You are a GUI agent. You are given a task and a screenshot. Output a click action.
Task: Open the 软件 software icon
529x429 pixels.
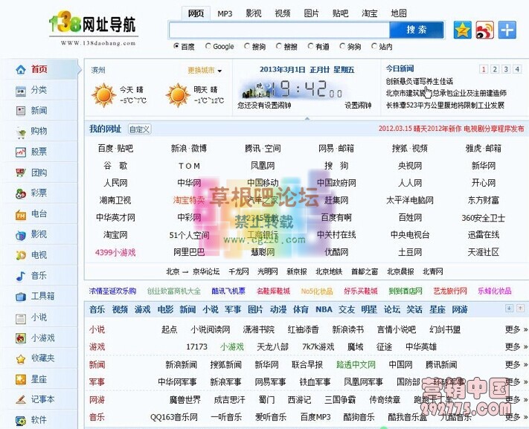tap(21, 421)
